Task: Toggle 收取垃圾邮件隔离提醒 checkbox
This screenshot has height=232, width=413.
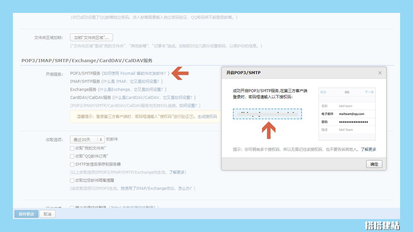Action: coord(72,180)
